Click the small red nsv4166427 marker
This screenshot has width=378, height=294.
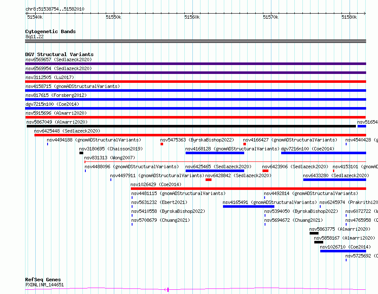tap(245, 144)
